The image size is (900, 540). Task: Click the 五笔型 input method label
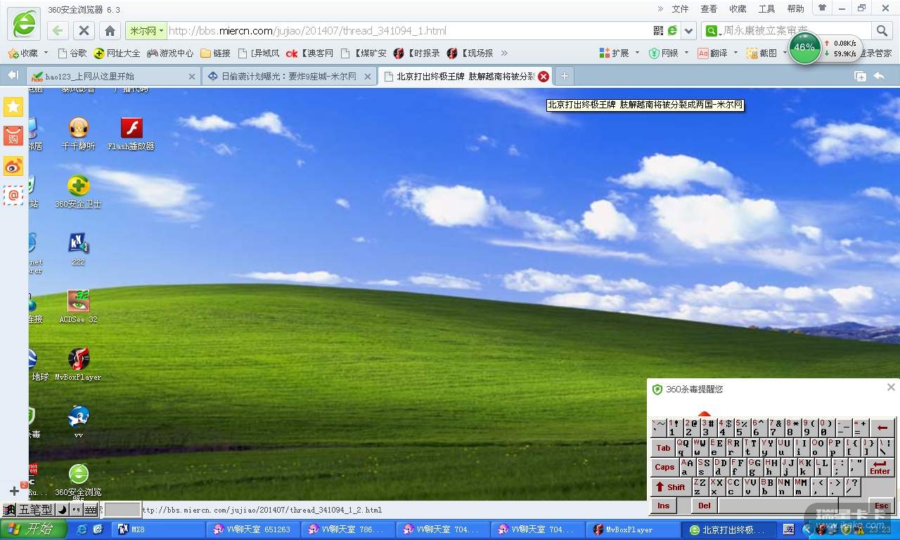[35, 510]
